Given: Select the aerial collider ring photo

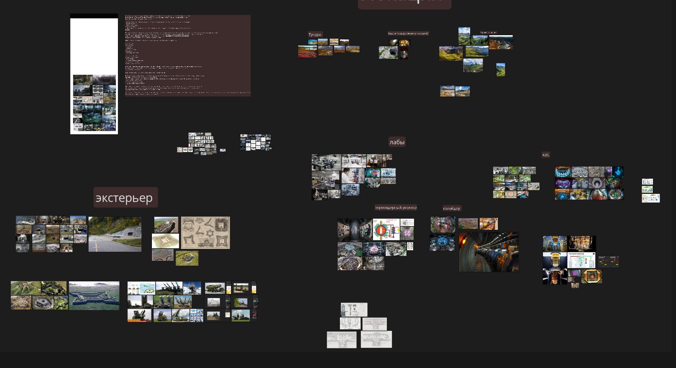Looking at the screenshot, I should (468, 224).
